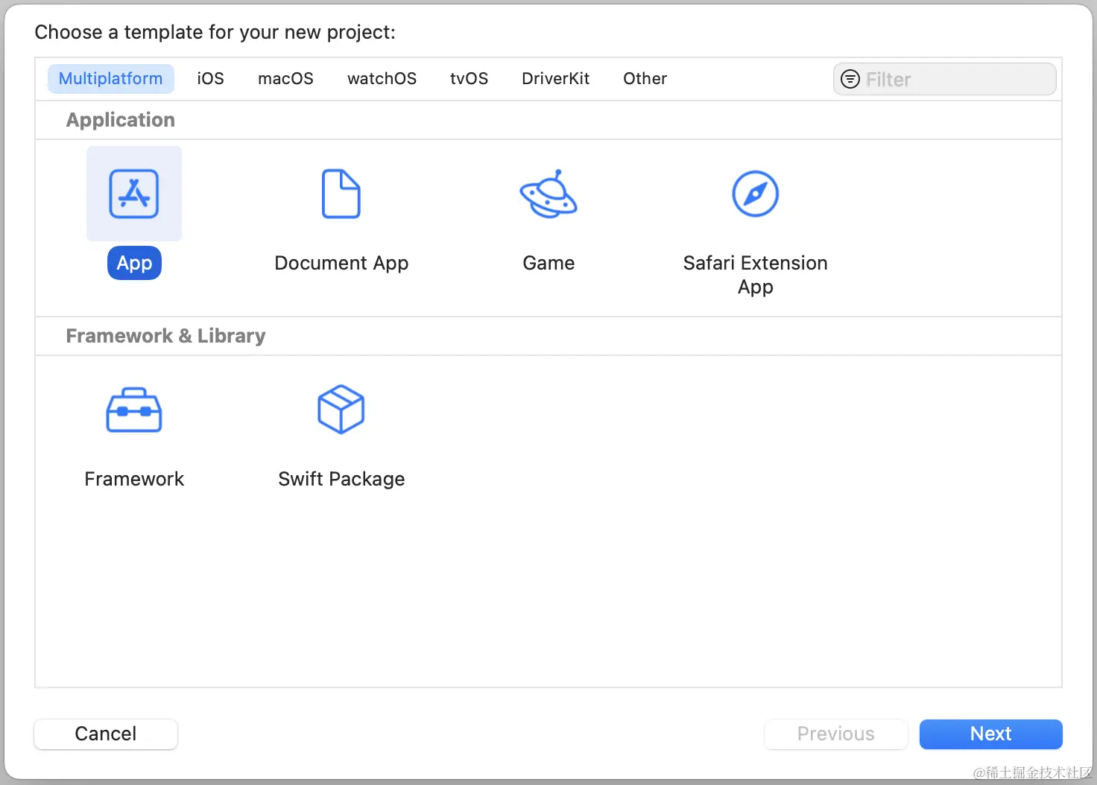Viewport: 1097px width, 785px height.
Task: Switch to the Multiplatform tab
Action: (110, 79)
